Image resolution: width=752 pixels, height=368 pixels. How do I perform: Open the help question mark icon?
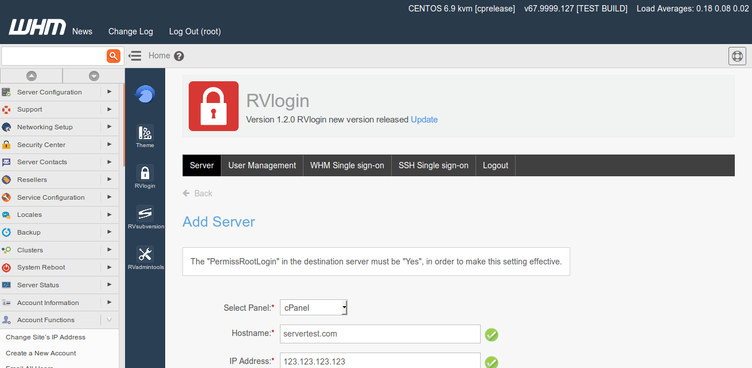pyautogui.click(x=179, y=56)
